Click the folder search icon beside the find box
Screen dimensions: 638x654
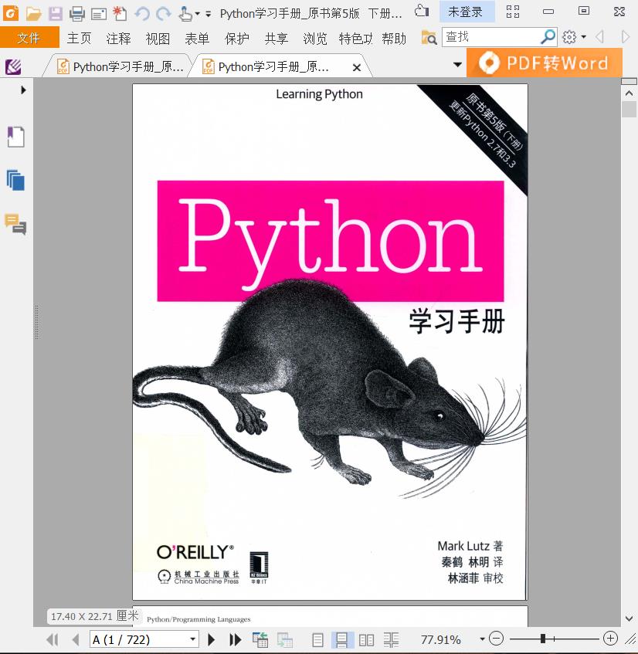click(x=429, y=38)
